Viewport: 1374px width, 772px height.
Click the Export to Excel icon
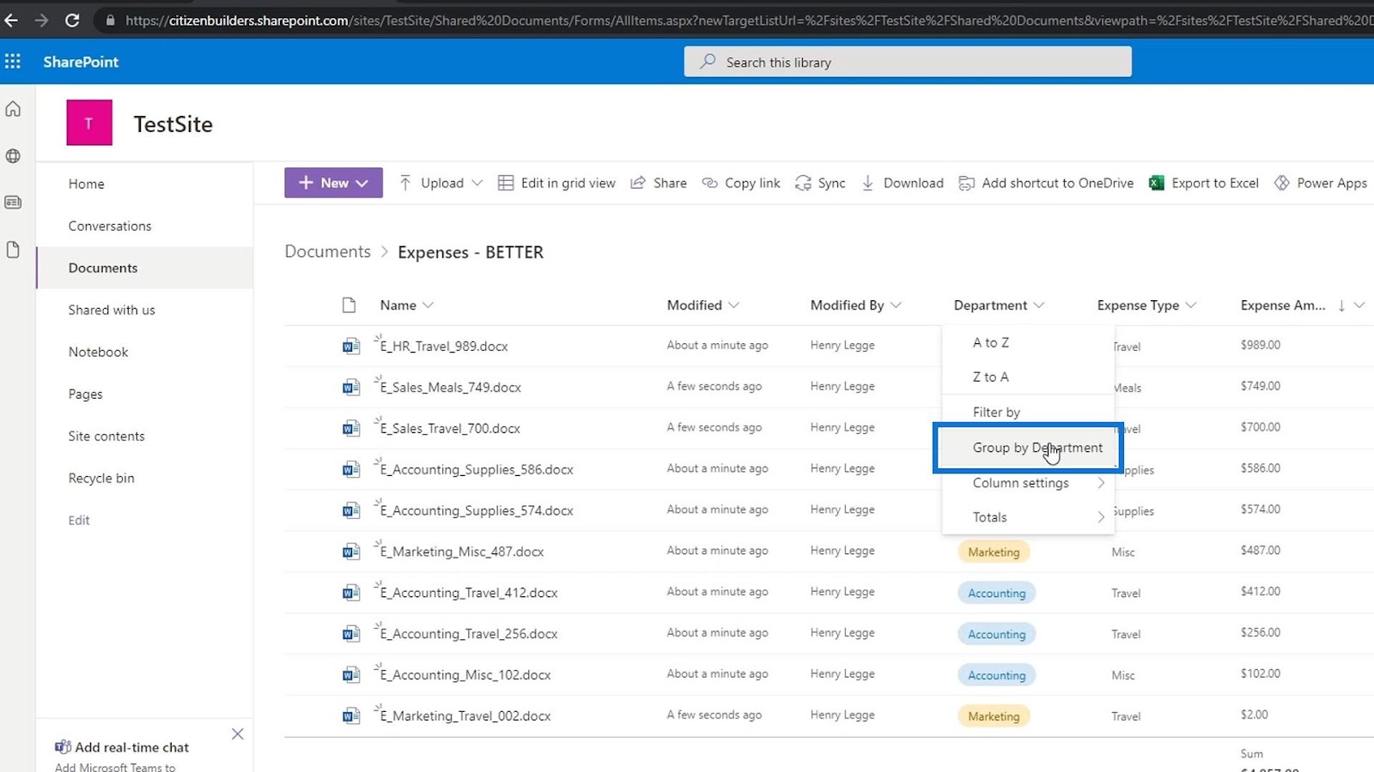click(x=1157, y=183)
